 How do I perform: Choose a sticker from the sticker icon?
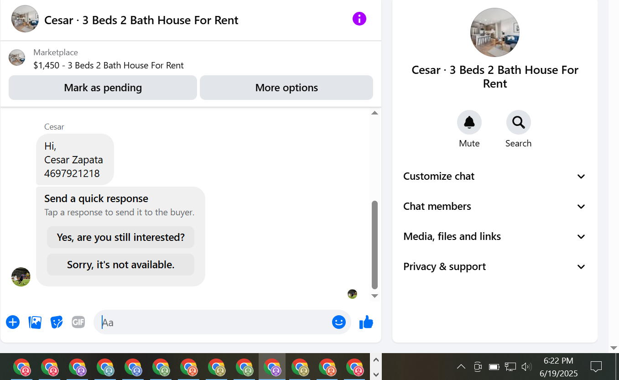57,322
